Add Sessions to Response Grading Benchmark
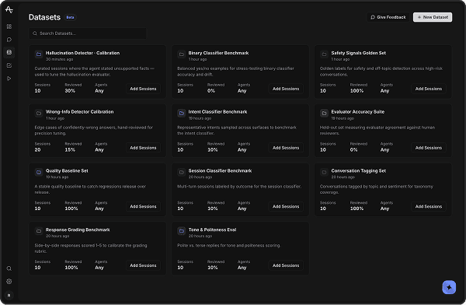The width and height of the screenshot is (466, 305). 143,265
